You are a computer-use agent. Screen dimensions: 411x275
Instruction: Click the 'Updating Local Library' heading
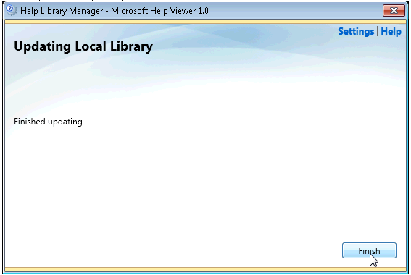[x=83, y=47]
